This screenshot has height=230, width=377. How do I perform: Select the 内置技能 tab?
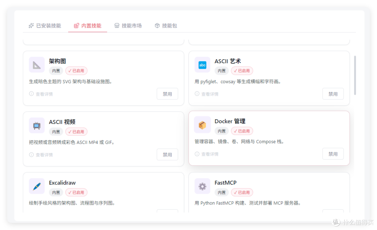pyautogui.click(x=88, y=26)
